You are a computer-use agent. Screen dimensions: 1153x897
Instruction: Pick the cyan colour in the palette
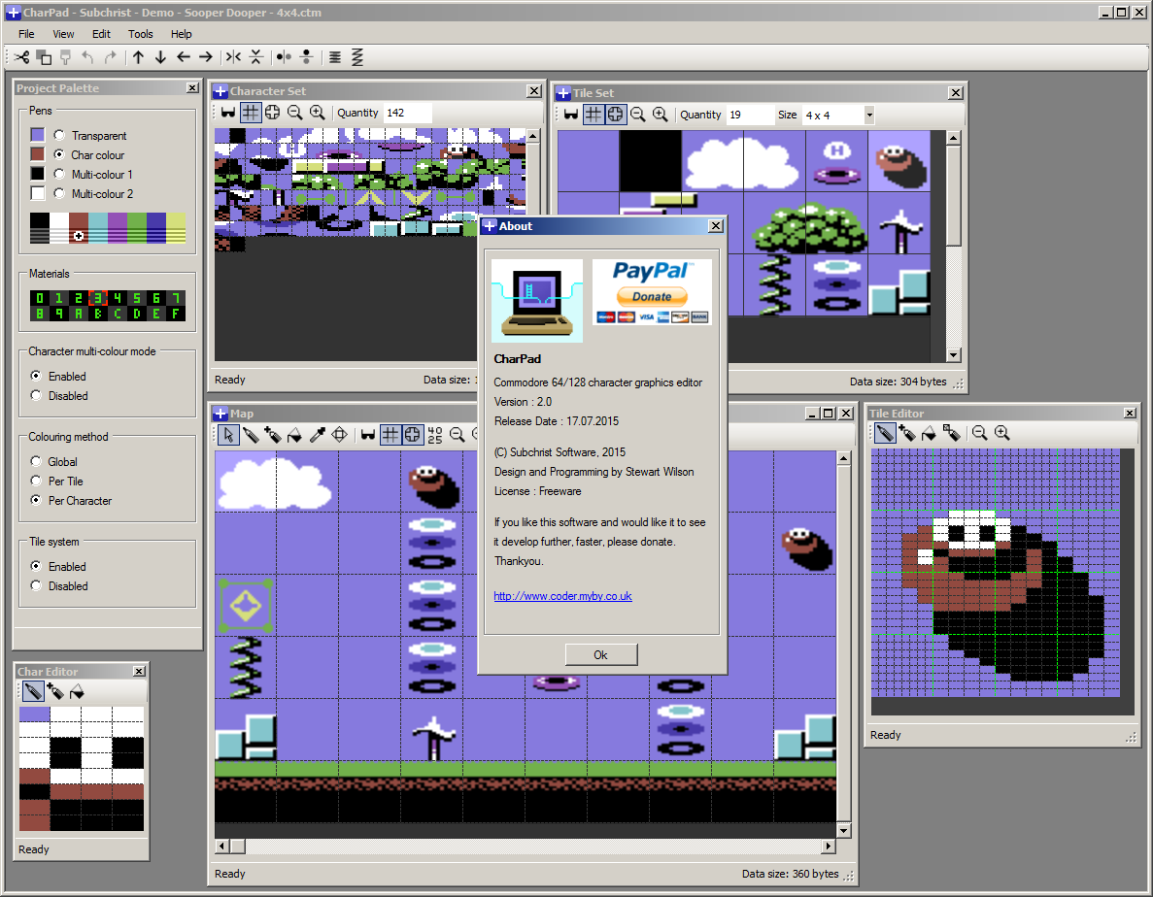[x=98, y=228]
